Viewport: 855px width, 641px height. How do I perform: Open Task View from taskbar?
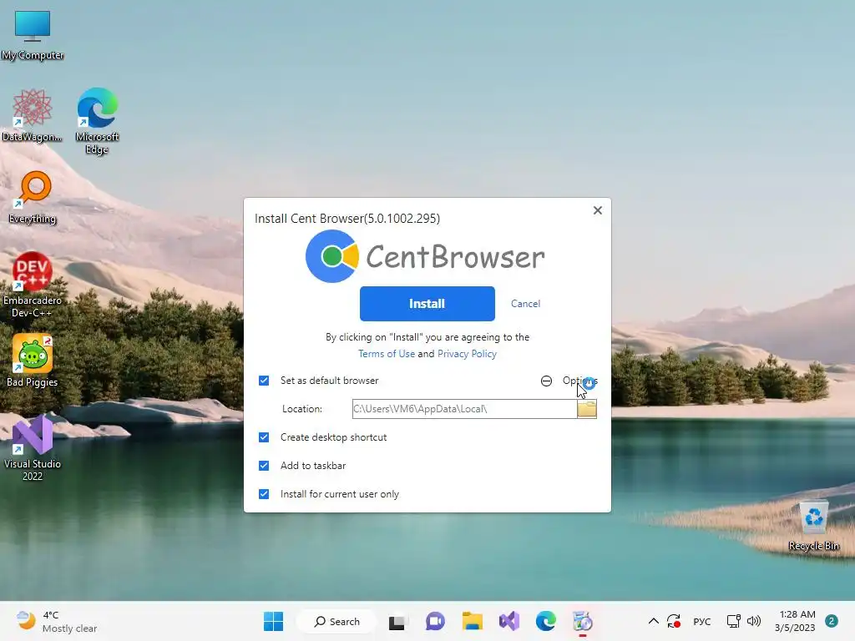[x=397, y=621]
